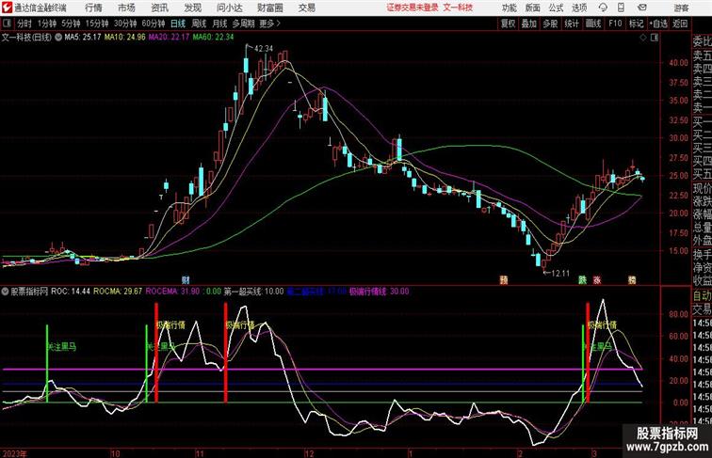The width and height of the screenshot is (712, 458).
Task: Open the mail envelope icon
Action: (x=642, y=8)
